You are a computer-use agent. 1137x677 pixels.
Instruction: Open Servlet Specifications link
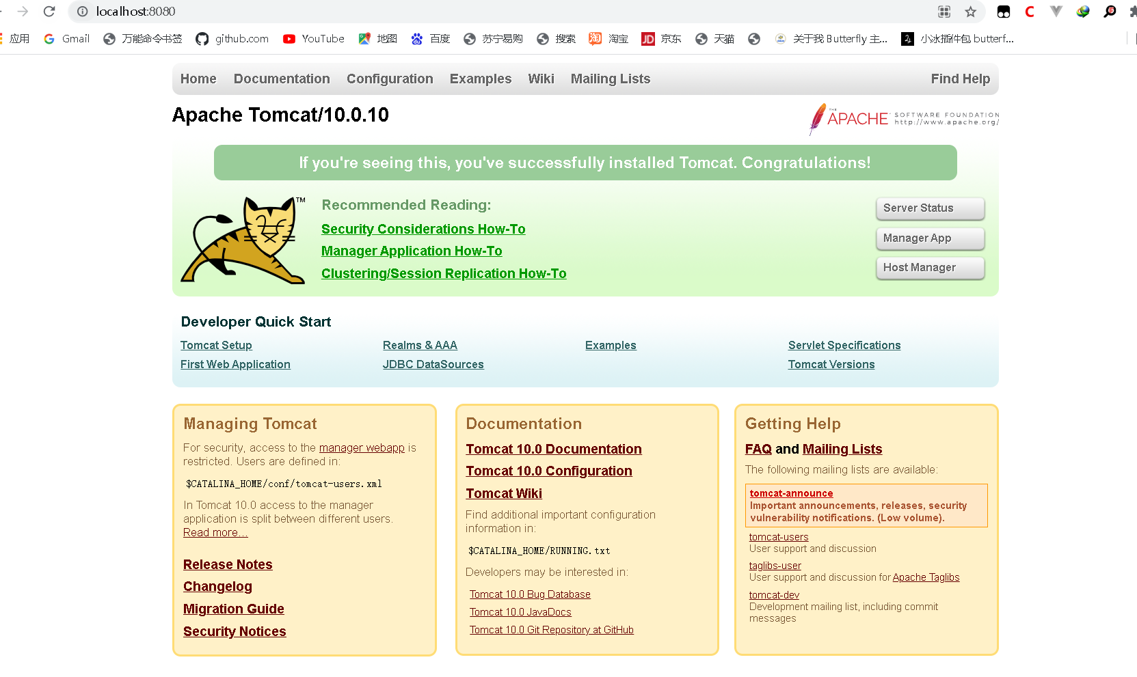tap(844, 345)
